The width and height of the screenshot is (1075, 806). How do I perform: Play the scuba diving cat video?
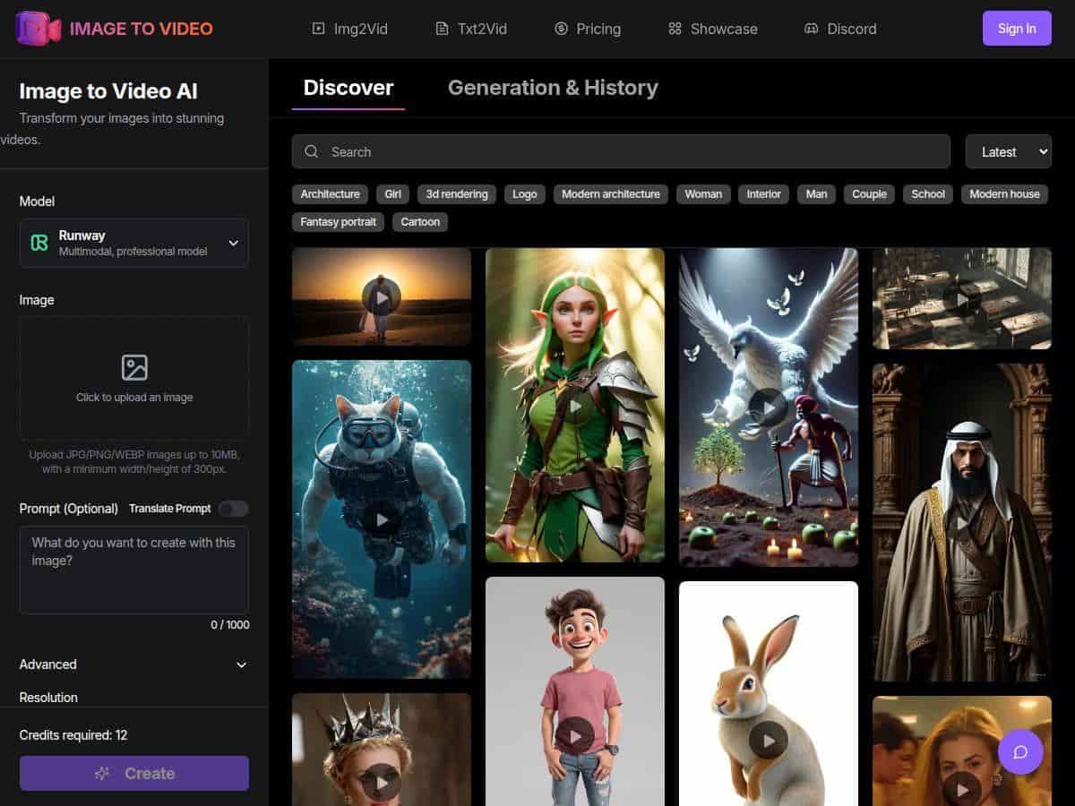(x=382, y=519)
